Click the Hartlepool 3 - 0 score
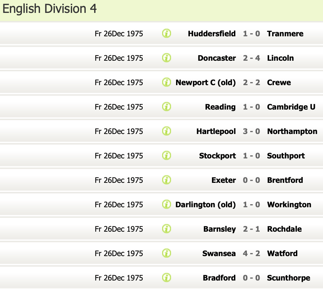323x289 pixels. coord(252,131)
